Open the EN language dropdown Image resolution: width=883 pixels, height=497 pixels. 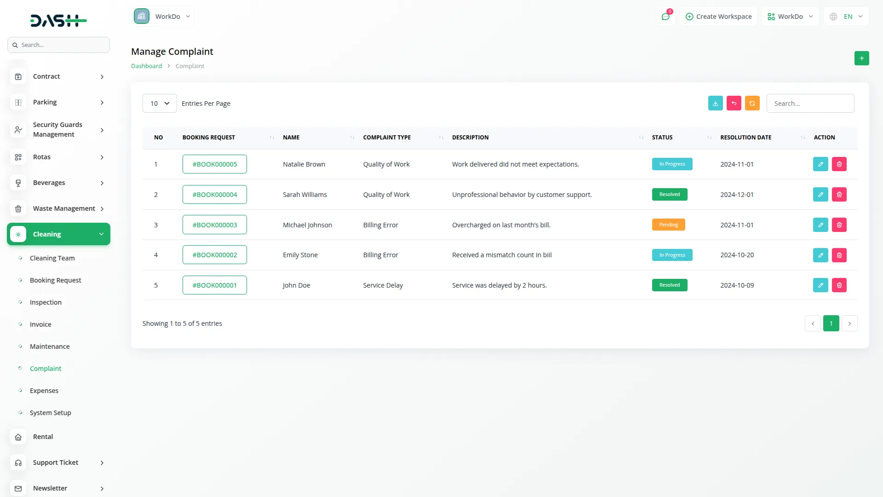coord(847,17)
